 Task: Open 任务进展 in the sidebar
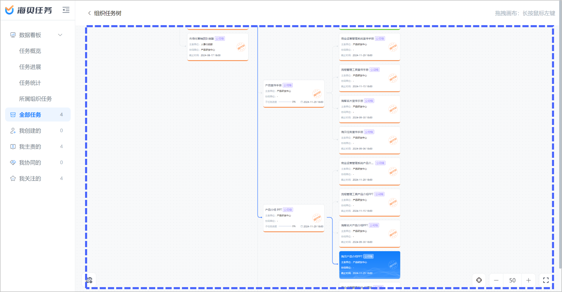click(x=30, y=67)
